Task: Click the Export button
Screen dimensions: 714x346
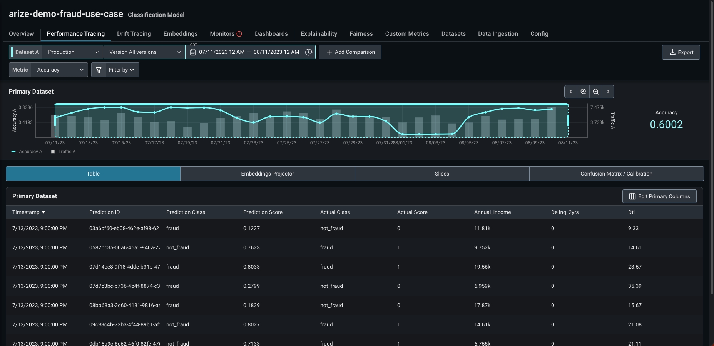Action: tap(681, 52)
